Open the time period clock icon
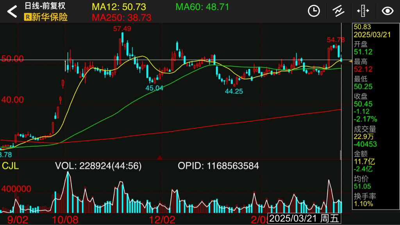The width and height of the screenshot is (400, 225). pyautogui.click(x=314, y=11)
